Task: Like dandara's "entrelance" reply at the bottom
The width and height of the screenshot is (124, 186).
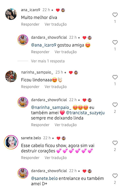Action: point(115,176)
